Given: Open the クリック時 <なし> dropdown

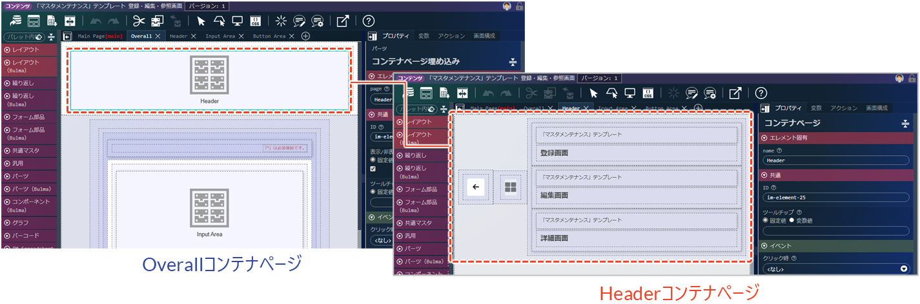Looking at the screenshot, I should click(x=835, y=269).
